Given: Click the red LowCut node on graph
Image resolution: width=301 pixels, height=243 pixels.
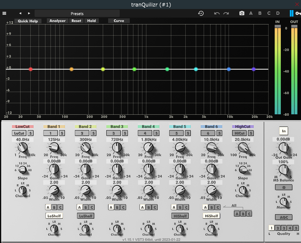Looking at the screenshot, I should click(31, 69).
